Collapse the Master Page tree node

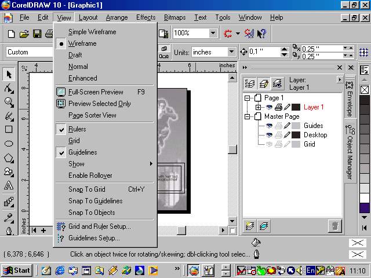[248, 116]
